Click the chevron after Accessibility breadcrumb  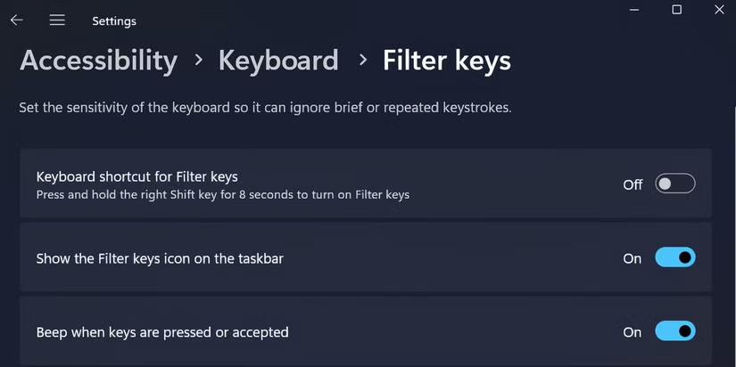pyautogui.click(x=199, y=60)
